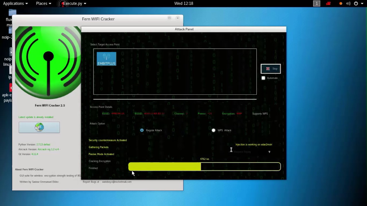Viewport: 367px width, 206px height.
Task: Select the EMBITPLUS access point icon
Action: (x=106, y=59)
